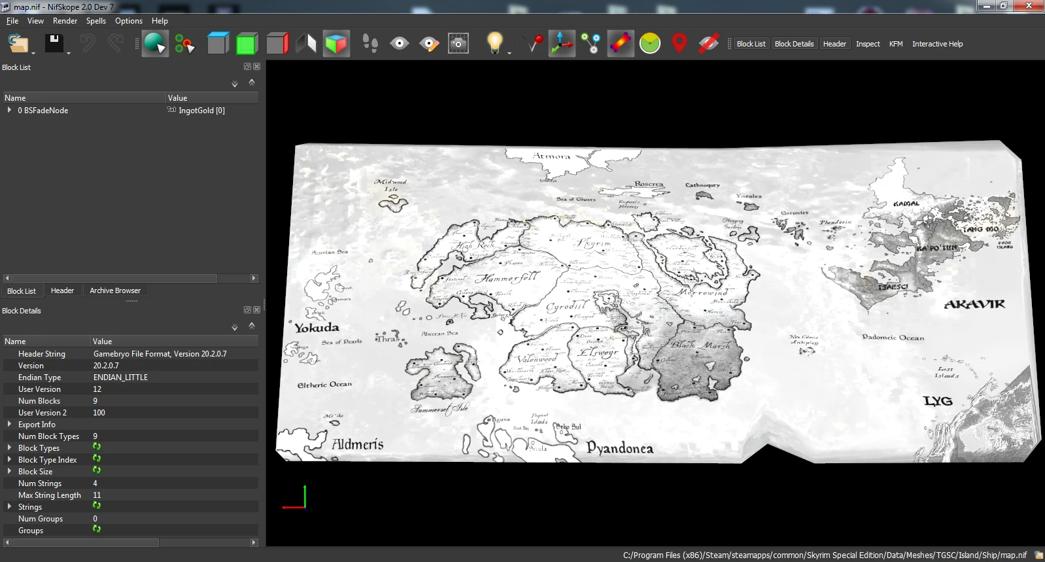Screen dimensions: 1045x562
Task: Switch to top view cube
Action: [x=218, y=44]
